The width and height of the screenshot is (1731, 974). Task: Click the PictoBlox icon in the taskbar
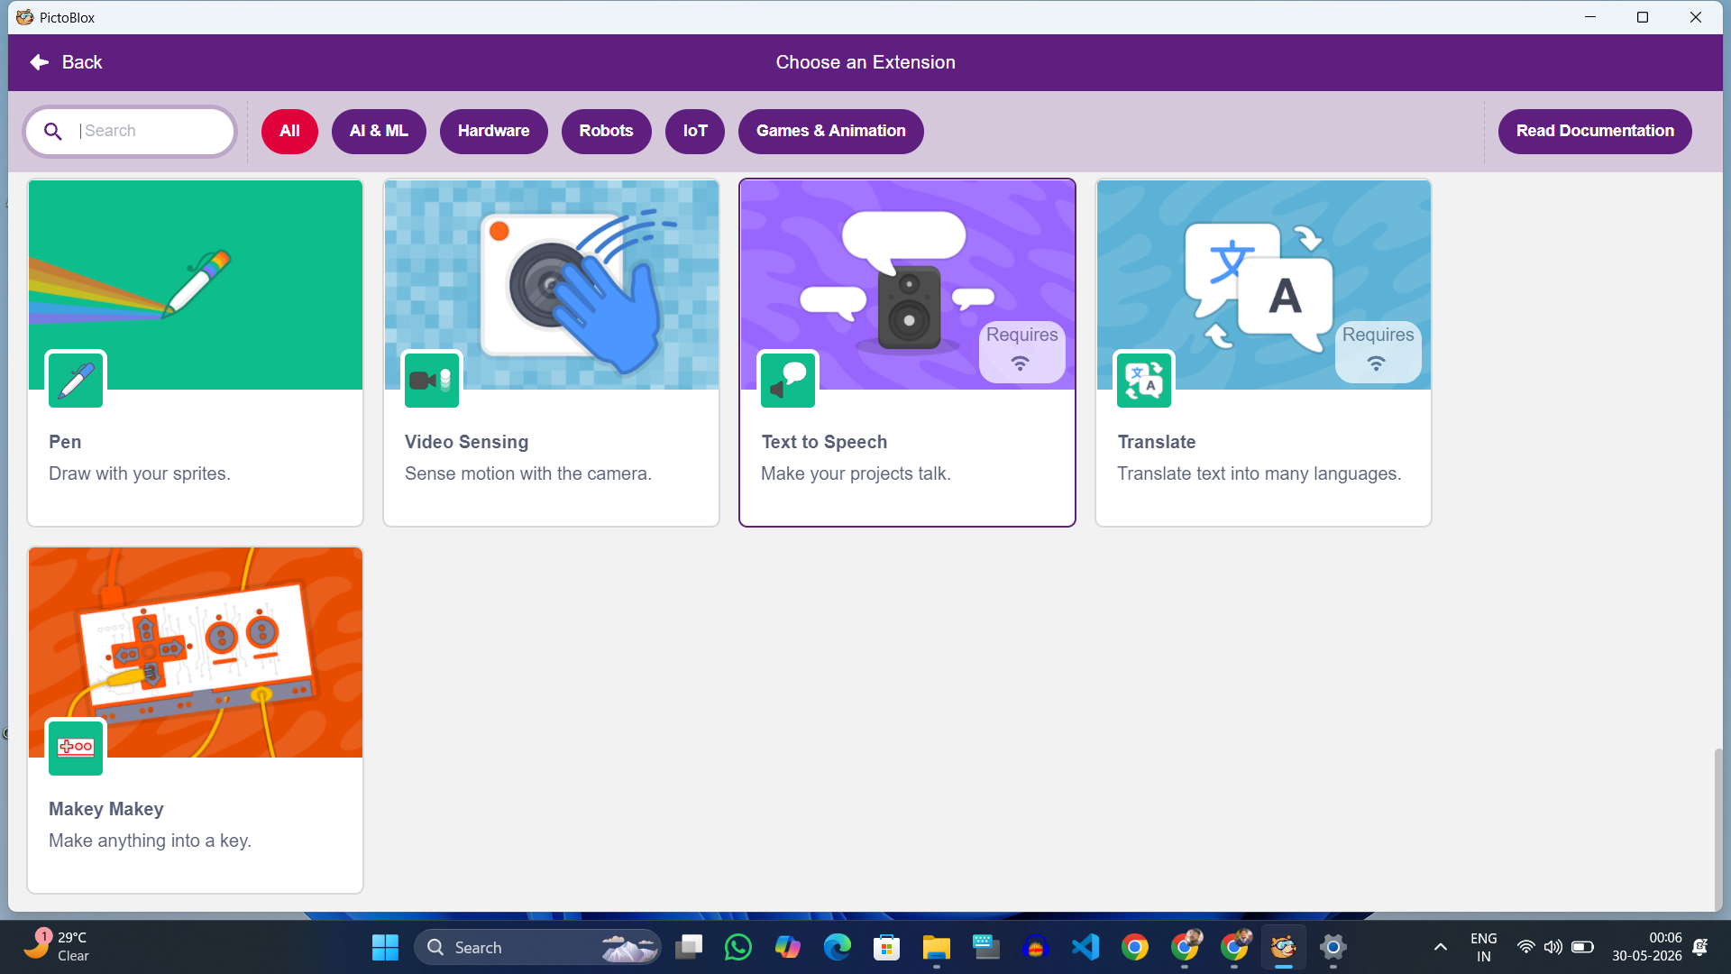1284,947
